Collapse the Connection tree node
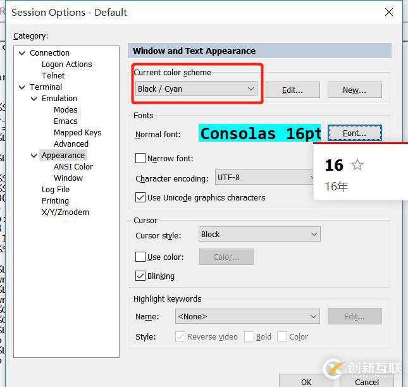Image resolution: width=408 pixels, height=387 pixels. coord(22,53)
